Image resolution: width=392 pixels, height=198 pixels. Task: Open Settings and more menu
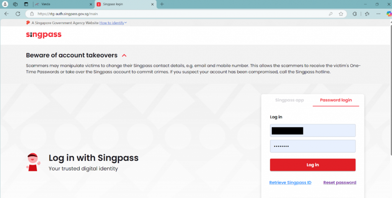[378, 14]
